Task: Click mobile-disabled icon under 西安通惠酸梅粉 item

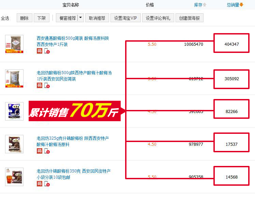Action: [47, 51]
